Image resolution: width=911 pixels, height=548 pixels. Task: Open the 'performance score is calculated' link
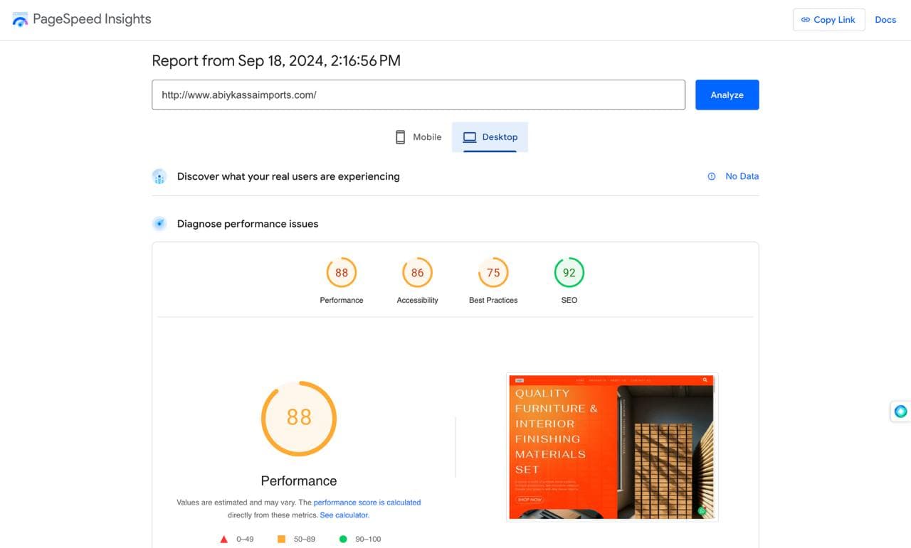367,503
